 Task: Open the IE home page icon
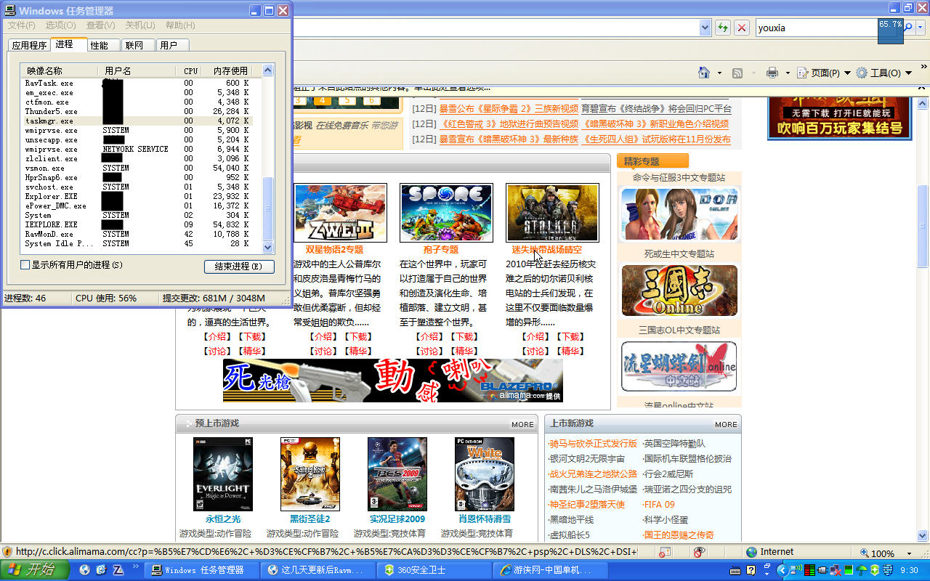(x=703, y=73)
